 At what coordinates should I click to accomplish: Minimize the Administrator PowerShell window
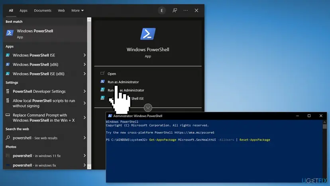click(297, 116)
